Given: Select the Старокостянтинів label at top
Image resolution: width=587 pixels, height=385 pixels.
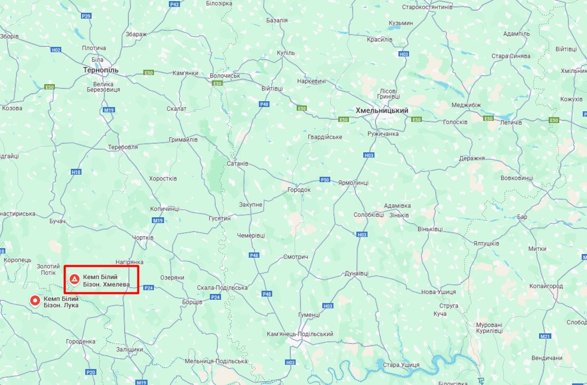Looking at the screenshot, I should click(x=427, y=7).
